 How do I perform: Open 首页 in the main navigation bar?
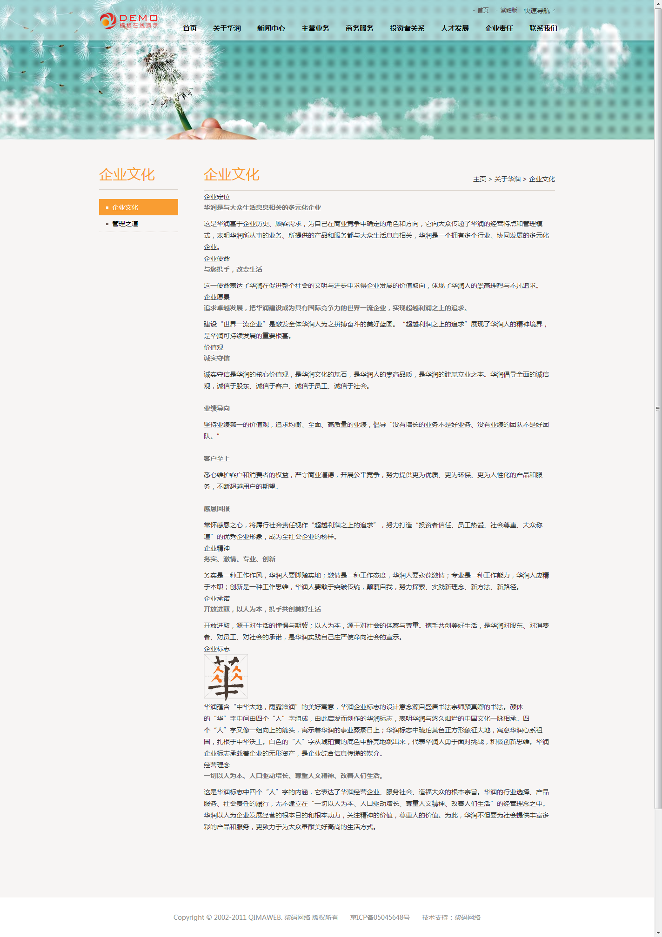click(x=190, y=28)
